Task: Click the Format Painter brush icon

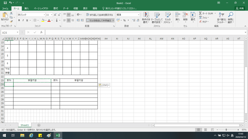Action: [x=11, y=21]
